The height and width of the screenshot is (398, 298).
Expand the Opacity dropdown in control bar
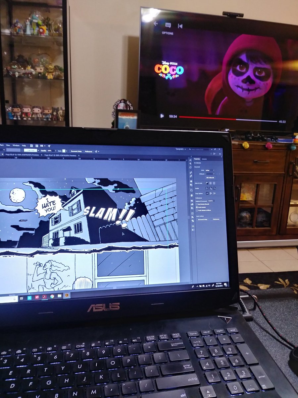click(x=56, y=151)
